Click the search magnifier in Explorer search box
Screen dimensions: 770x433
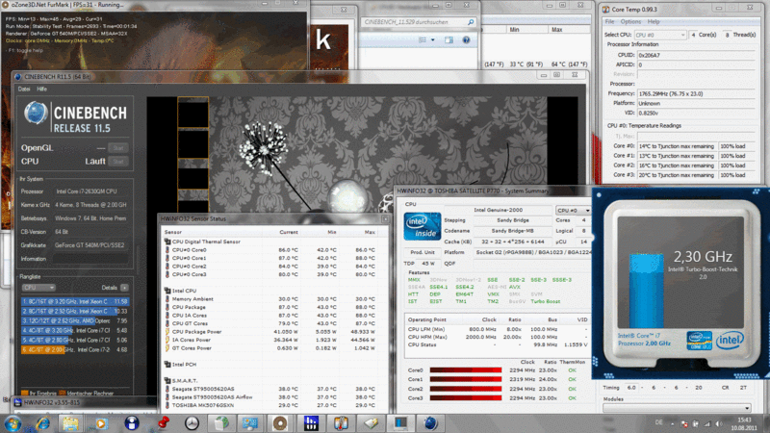471,22
